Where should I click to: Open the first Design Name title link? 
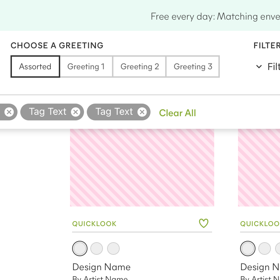pyautogui.click(x=101, y=267)
